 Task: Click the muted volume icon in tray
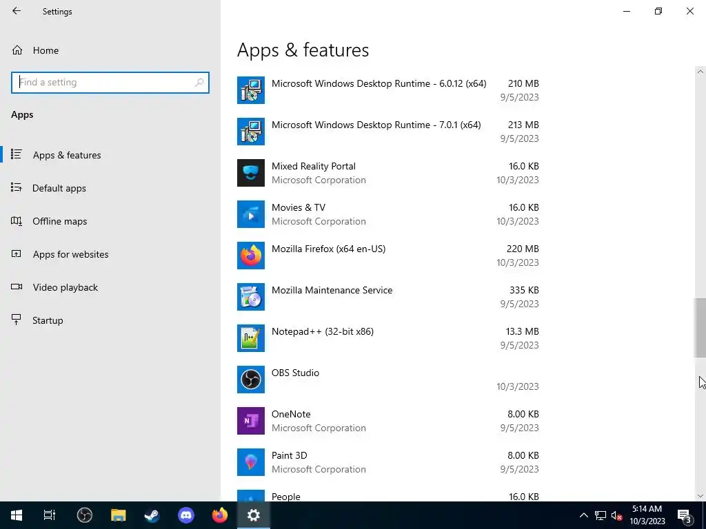(617, 515)
